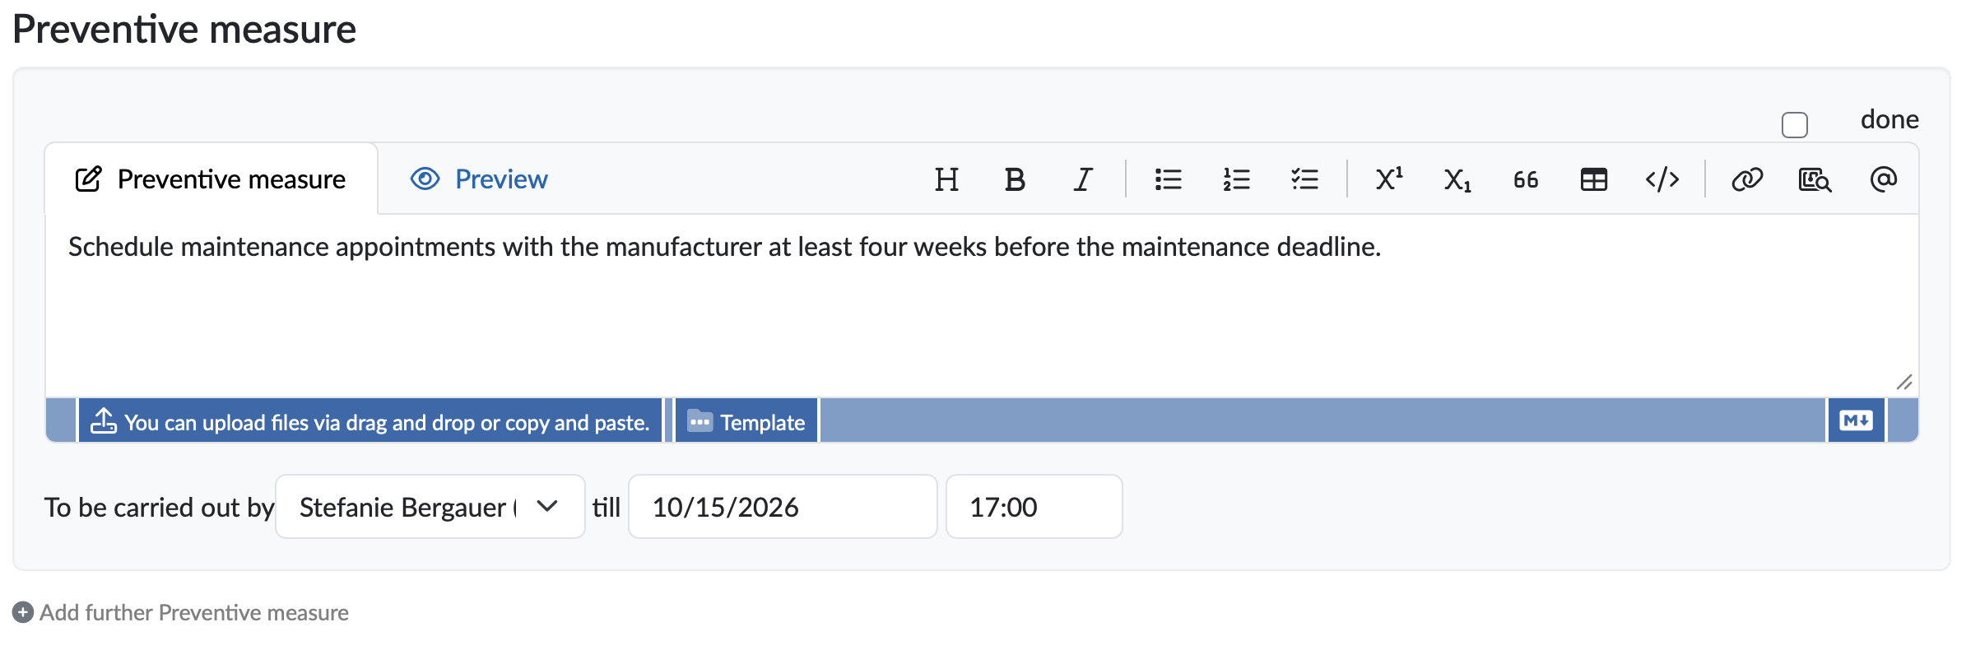Apply italic formatting
The width and height of the screenshot is (1980, 650).
(x=1083, y=179)
